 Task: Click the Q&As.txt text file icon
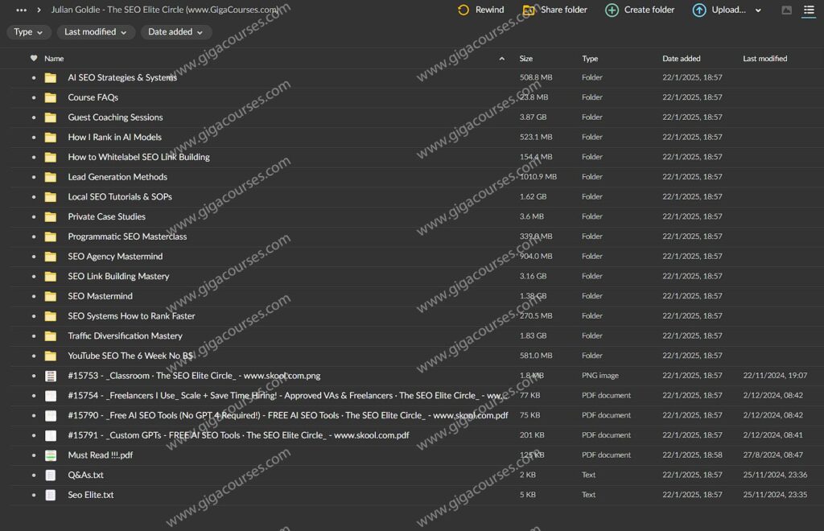pos(51,475)
